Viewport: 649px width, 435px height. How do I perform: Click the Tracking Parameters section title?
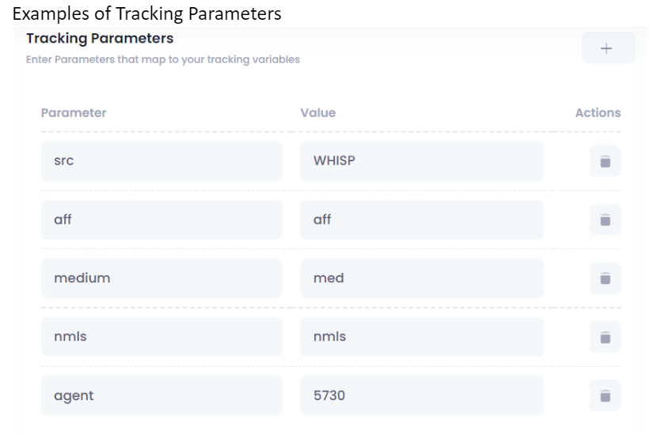tap(100, 39)
